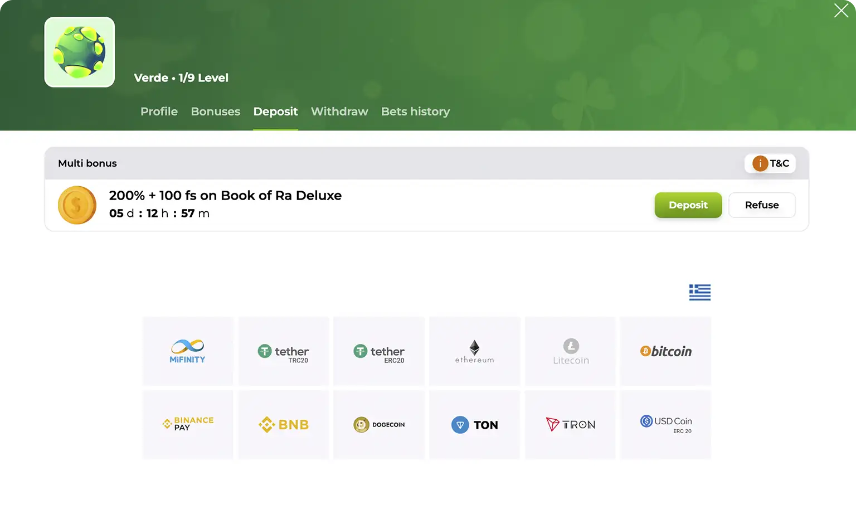Select TRON deposit option
856x514 pixels.
(570, 425)
